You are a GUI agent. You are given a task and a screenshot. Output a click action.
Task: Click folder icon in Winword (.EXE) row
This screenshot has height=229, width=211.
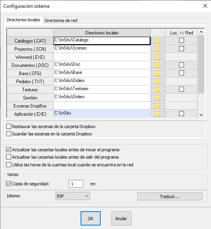click(158, 57)
